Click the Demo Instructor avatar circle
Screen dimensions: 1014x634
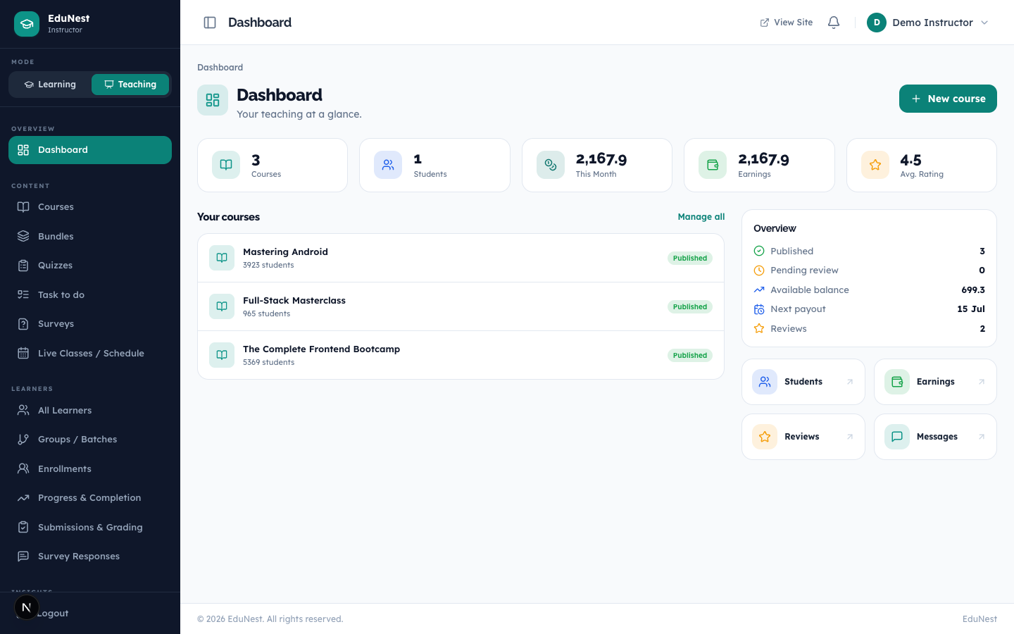pos(877,23)
